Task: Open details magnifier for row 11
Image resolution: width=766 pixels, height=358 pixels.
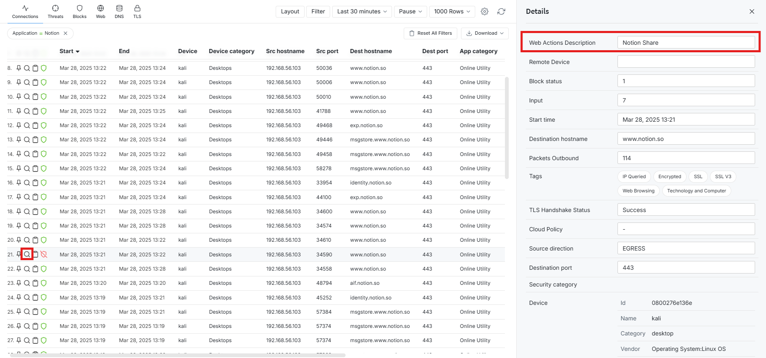Action: [27, 111]
